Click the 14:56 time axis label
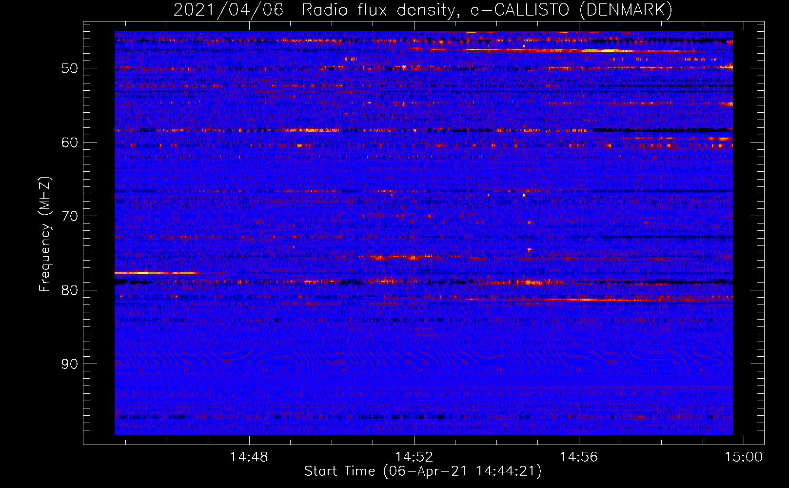The height and width of the screenshot is (488, 789). [x=579, y=457]
